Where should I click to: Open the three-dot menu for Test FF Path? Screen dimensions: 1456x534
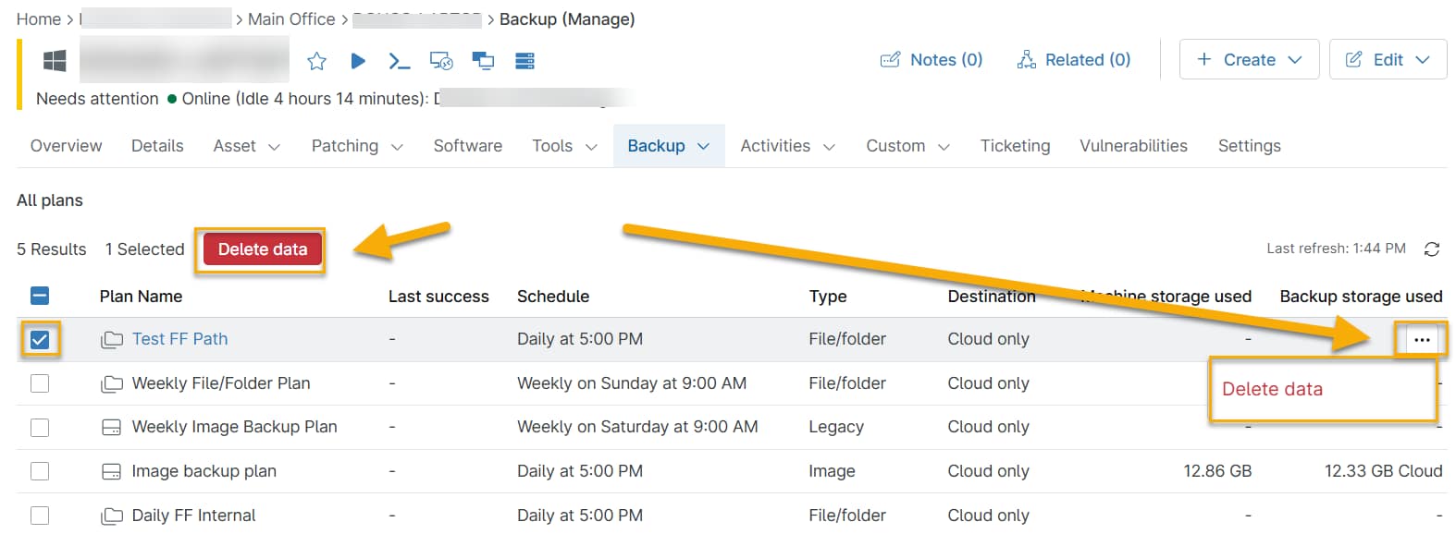[1422, 340]
